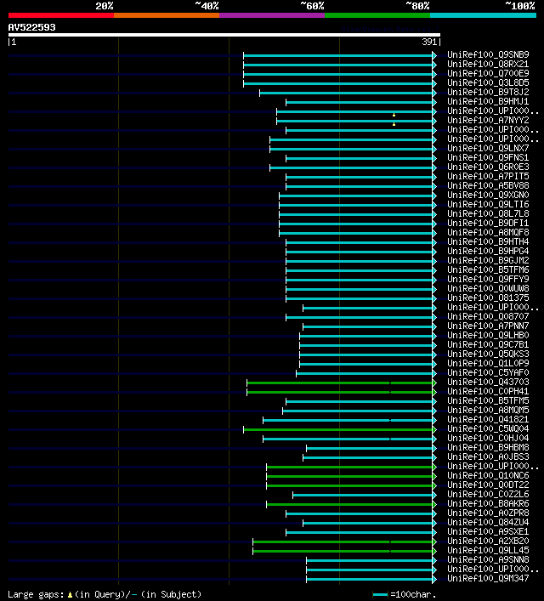Viewport: 544px width, 601px height.
Task: Click label UniRef100_B5TFM5
Action: coord(488,400)
